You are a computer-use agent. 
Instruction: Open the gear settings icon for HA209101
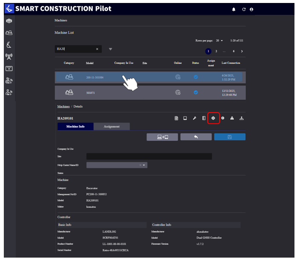pos(223,118)
